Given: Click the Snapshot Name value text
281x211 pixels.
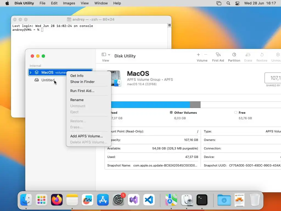Looking at the screenshot, I should pyautogui.click(x=165, y=165).
